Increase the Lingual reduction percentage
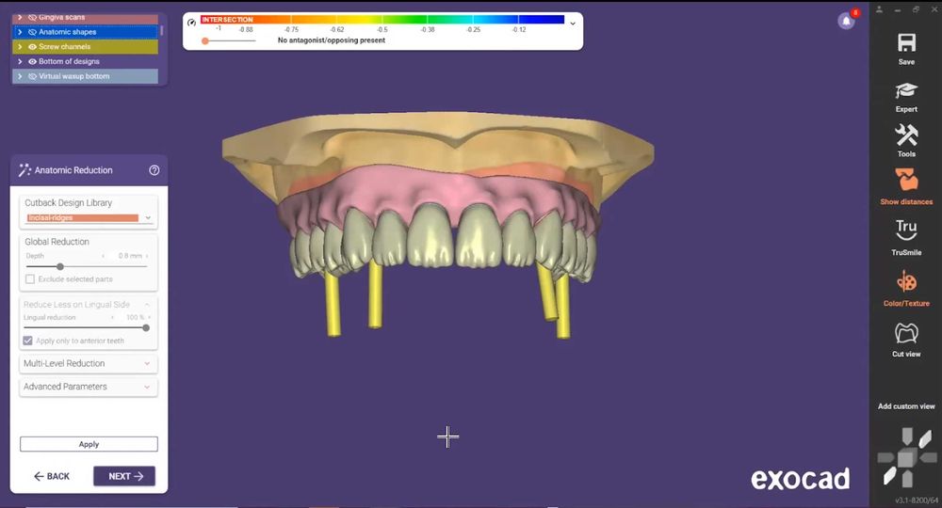The height and width of the screenshot is (508, 942). click(149, 317)
